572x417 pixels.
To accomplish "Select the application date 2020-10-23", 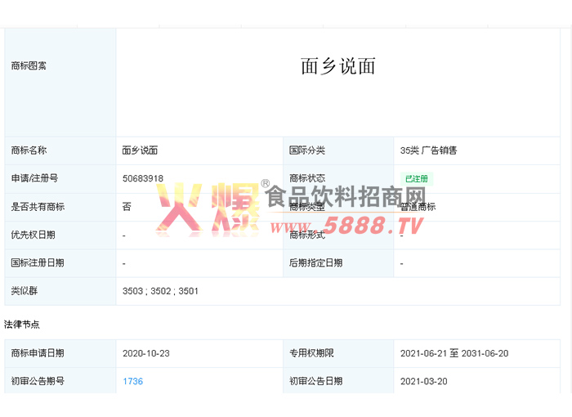I will click(x=145, y=353).
